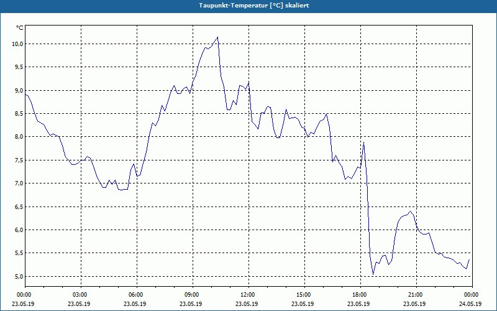Click the 23.05.19 date beneath 18:00
The image size is (497, 311).
tap(358, 304)
